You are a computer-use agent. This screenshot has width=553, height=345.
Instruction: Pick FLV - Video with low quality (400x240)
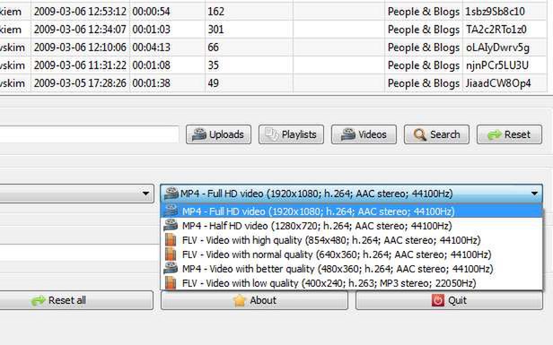[351, 283]
